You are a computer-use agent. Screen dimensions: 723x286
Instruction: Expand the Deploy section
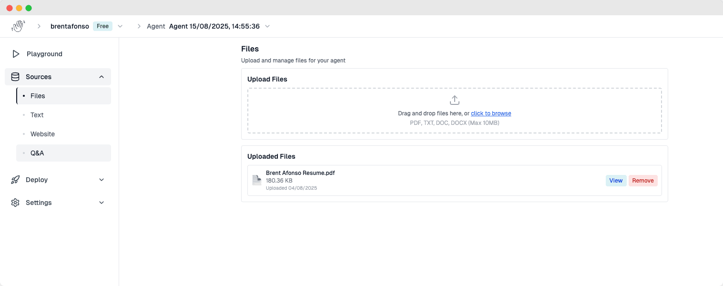101,180
